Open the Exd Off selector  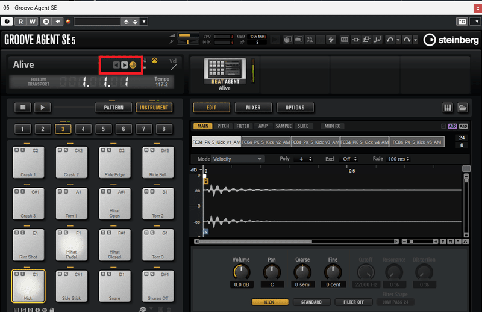click(x=349, y=159)
